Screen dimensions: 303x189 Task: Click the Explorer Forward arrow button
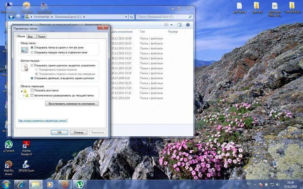tap(18, 17)
